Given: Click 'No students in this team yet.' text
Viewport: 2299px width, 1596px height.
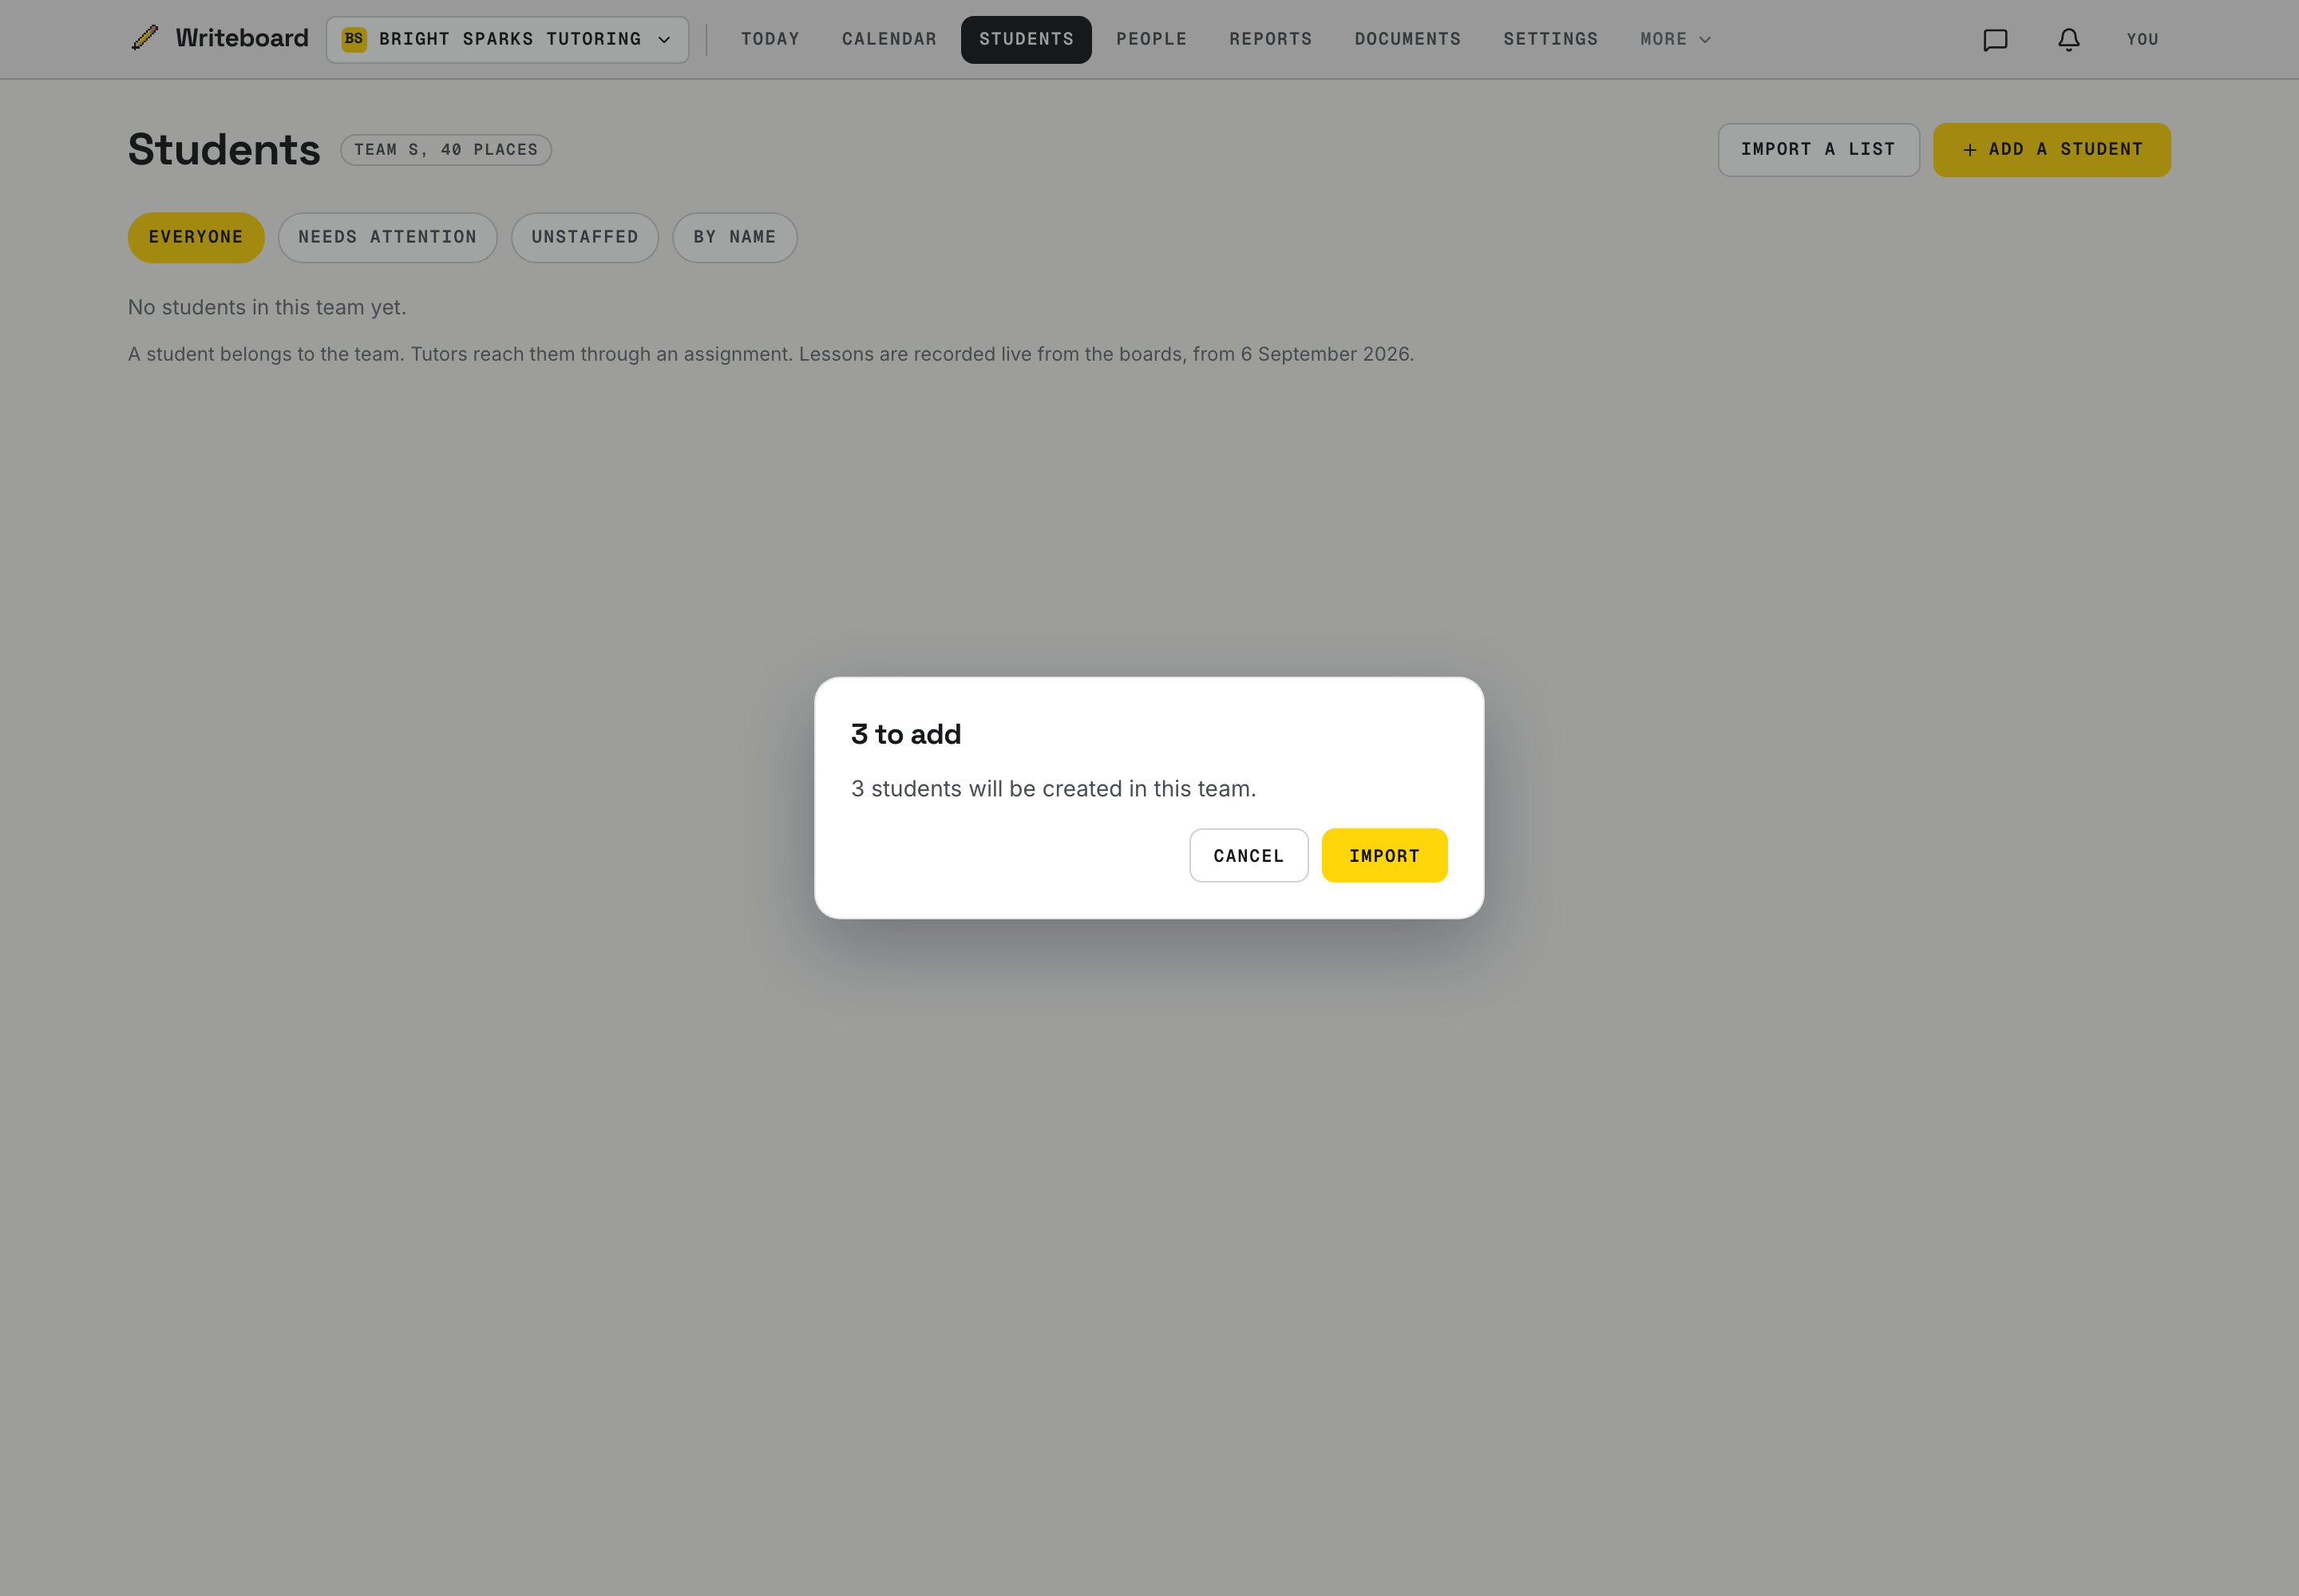Looking at the screenshot, I should (267, 307).
